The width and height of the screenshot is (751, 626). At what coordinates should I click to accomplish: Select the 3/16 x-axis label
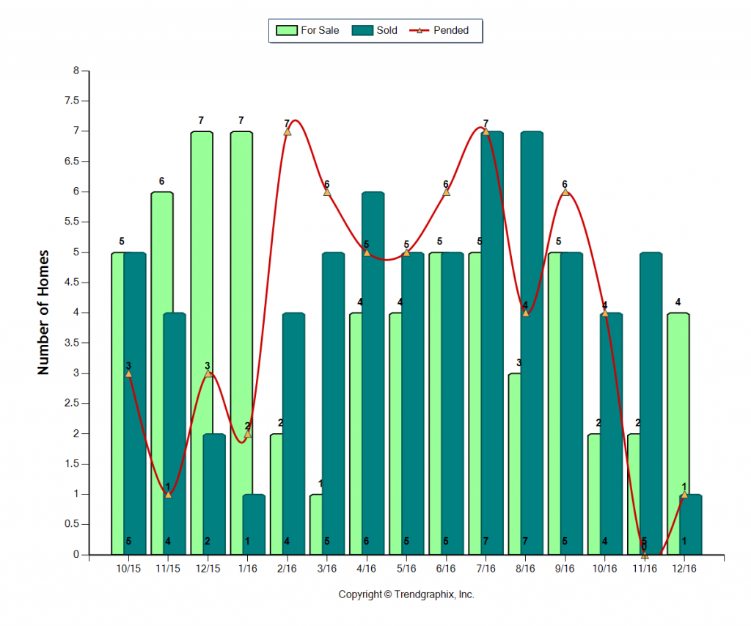click(x=327, y=569)
